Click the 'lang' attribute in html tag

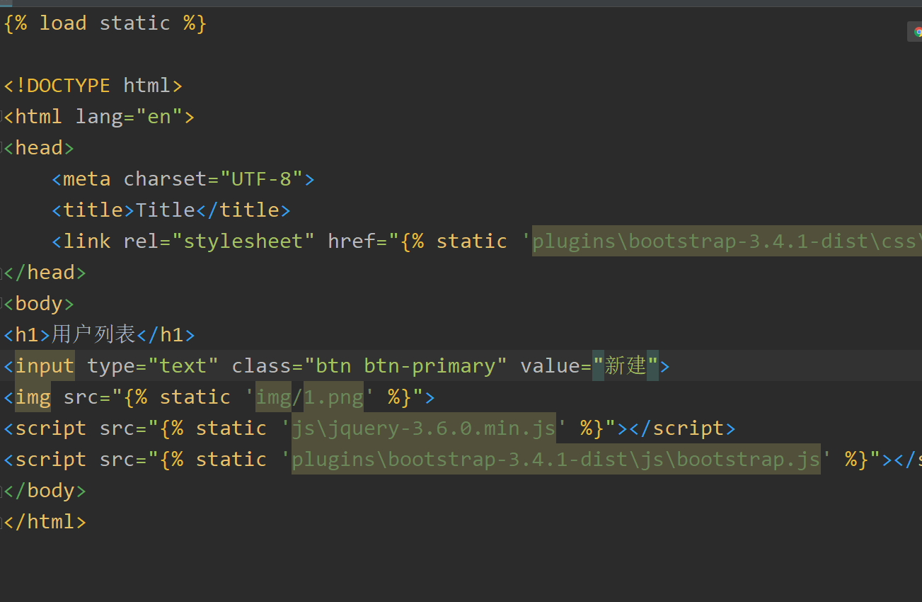coord(100,117)
